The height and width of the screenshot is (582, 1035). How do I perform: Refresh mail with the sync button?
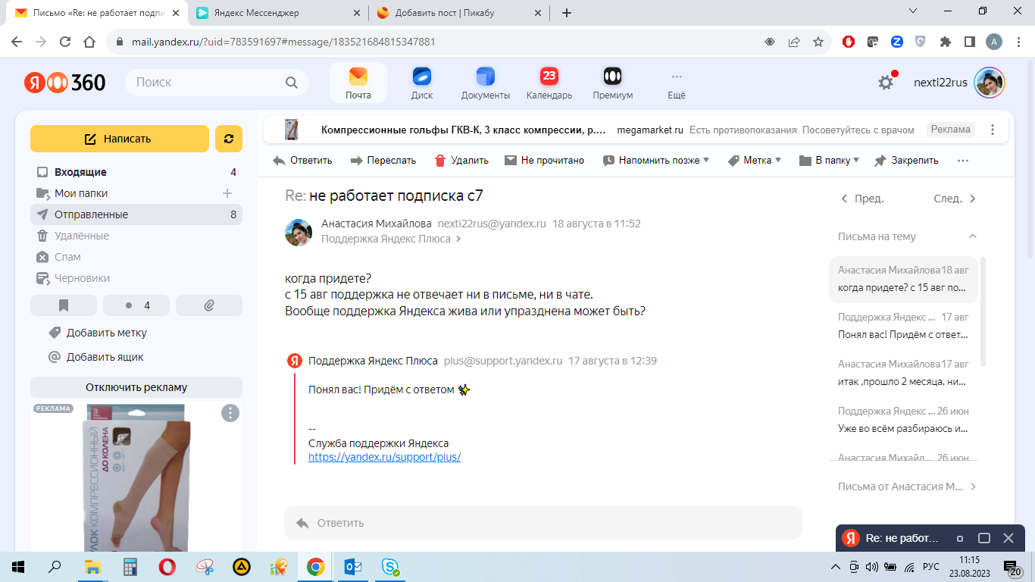tap(229, 139)
